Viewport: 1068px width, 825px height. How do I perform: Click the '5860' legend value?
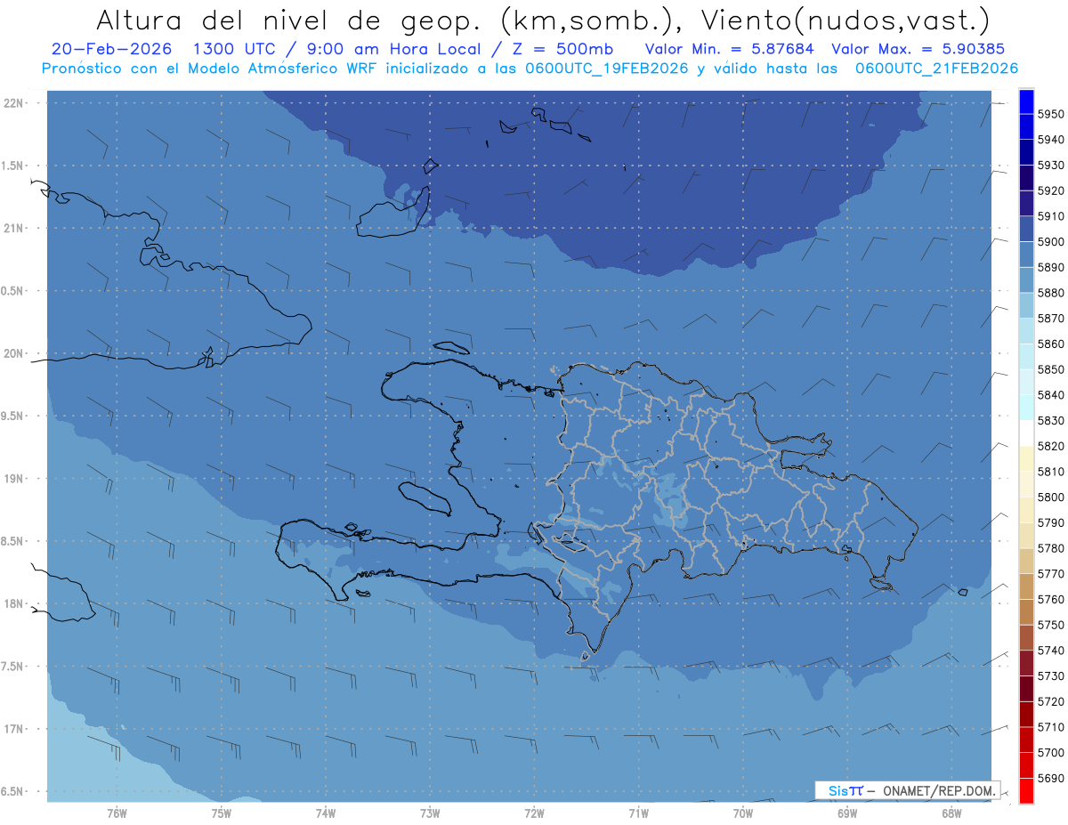(x=1050, y=344)
